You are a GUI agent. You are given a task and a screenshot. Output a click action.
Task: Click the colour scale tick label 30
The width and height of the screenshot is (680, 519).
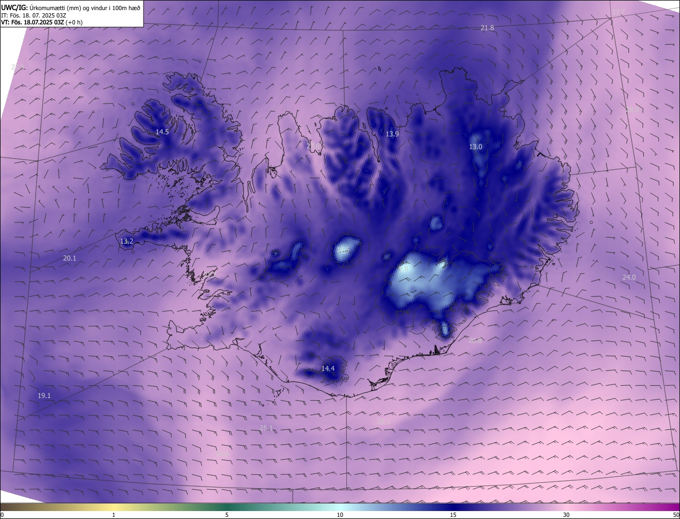[566, 515]
